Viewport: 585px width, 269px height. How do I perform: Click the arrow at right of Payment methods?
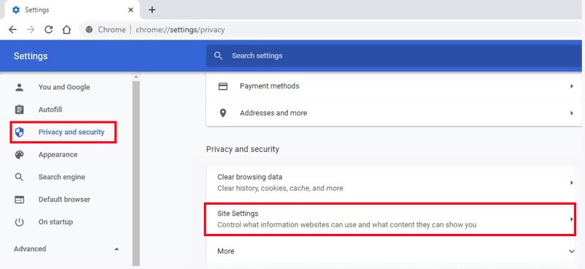pos(572,86)
